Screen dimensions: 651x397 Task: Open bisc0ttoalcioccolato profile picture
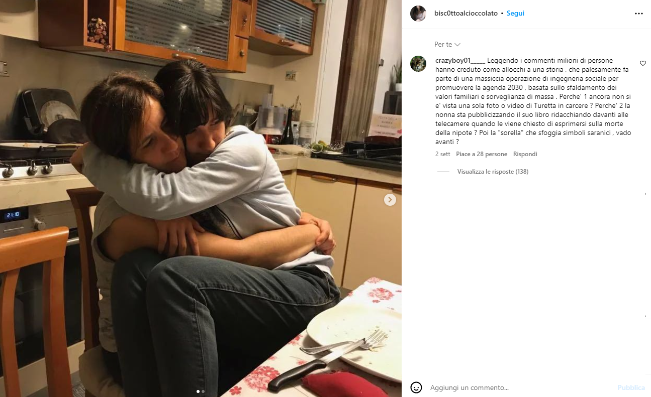[x=418, y=14]
